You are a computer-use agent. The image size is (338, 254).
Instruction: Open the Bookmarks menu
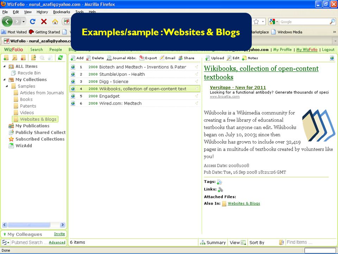(x=62, y=12)
